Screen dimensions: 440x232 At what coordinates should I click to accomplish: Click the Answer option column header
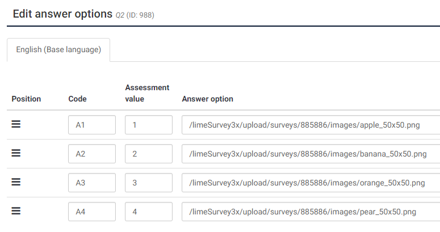point(207,99)
